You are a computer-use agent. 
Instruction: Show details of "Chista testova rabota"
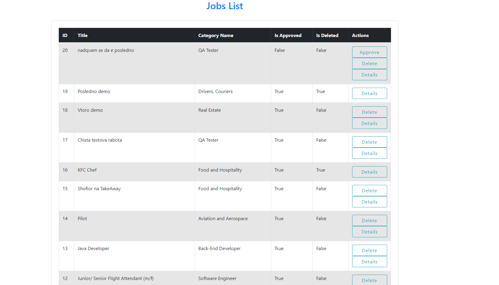tap(369, 153)
